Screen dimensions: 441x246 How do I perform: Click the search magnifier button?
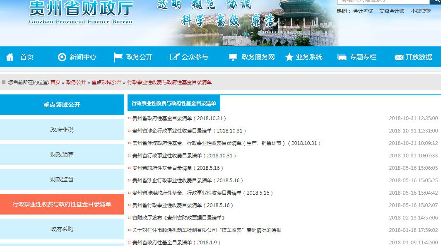click(435, 2)
